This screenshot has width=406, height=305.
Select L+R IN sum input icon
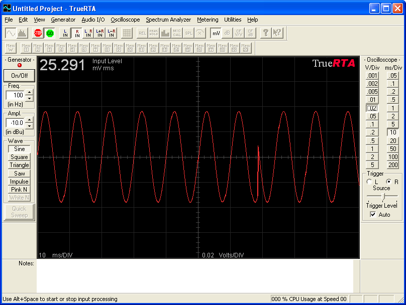[x=100, y=33]
